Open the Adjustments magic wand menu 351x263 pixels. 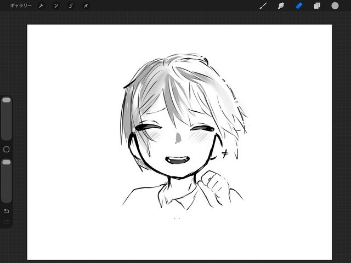[56, 5]
